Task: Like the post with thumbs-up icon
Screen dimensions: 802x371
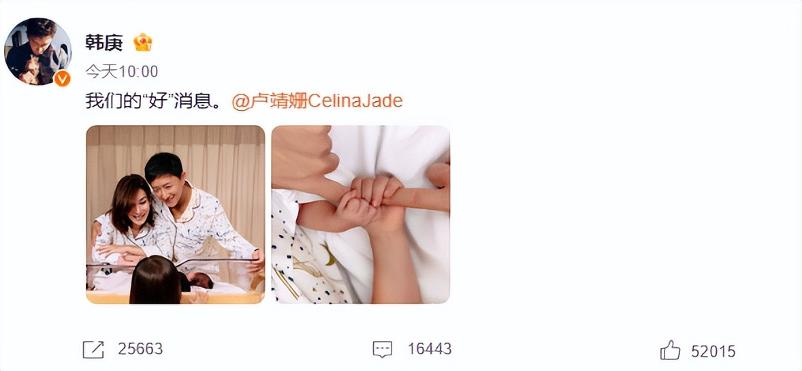Action: [x=670, y=350]
